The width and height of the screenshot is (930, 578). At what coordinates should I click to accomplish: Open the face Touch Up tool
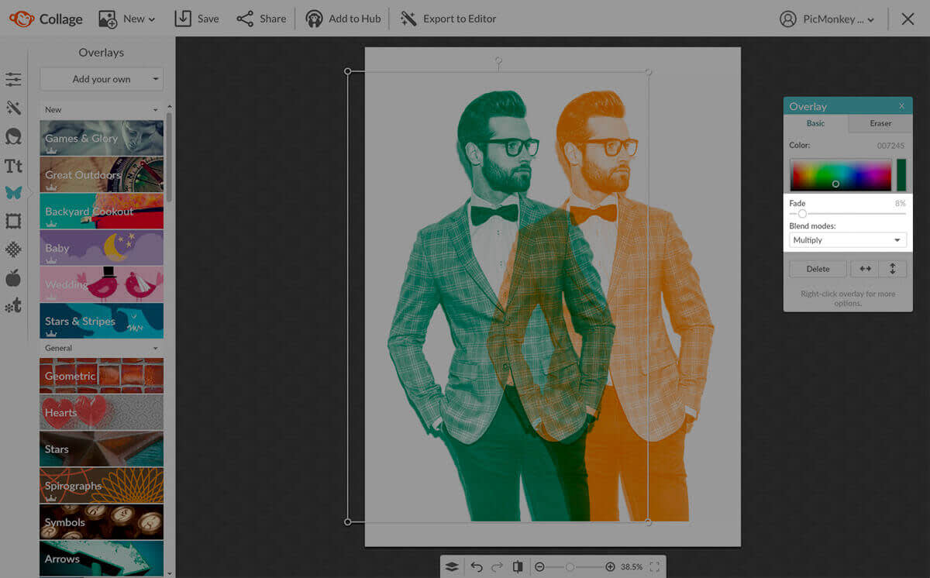click(13, 136)
